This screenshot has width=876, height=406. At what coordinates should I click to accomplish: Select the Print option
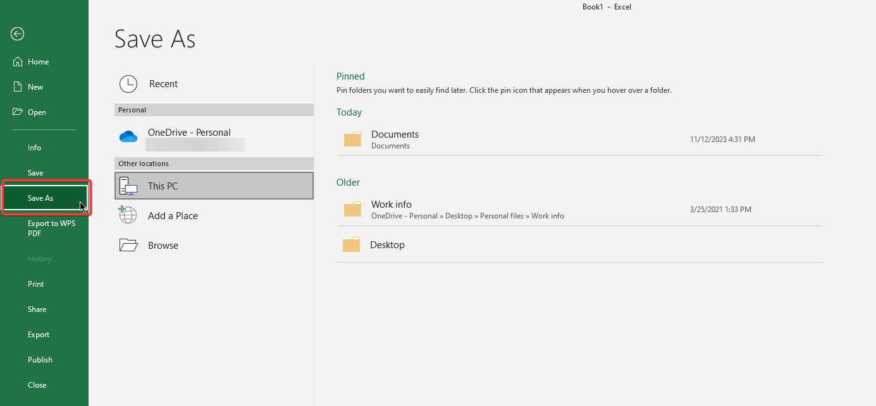tap(34, 284)
